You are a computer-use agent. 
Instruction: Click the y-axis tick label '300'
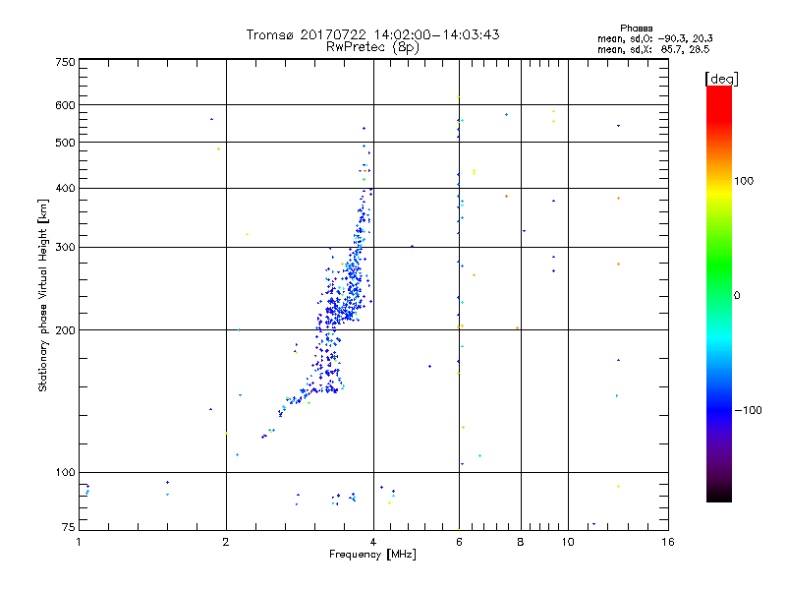point(65,248)
